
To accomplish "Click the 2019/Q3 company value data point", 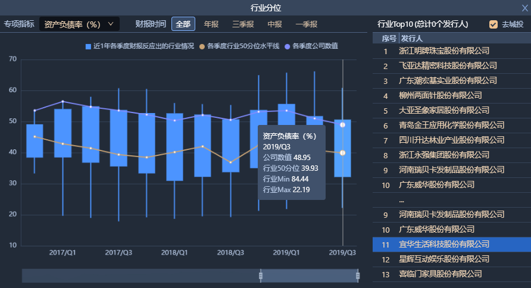I will click(x=343, y=125).
